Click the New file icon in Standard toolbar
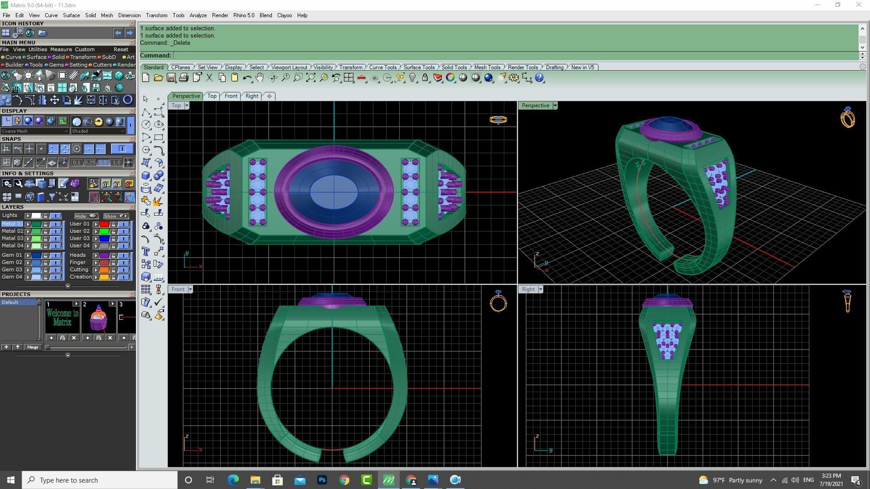Image resolution: width=870 pixels, height=489 pixels. point(145,78)
